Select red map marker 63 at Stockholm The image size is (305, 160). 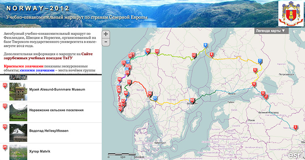pyautogui.click(x=192, y=101)
